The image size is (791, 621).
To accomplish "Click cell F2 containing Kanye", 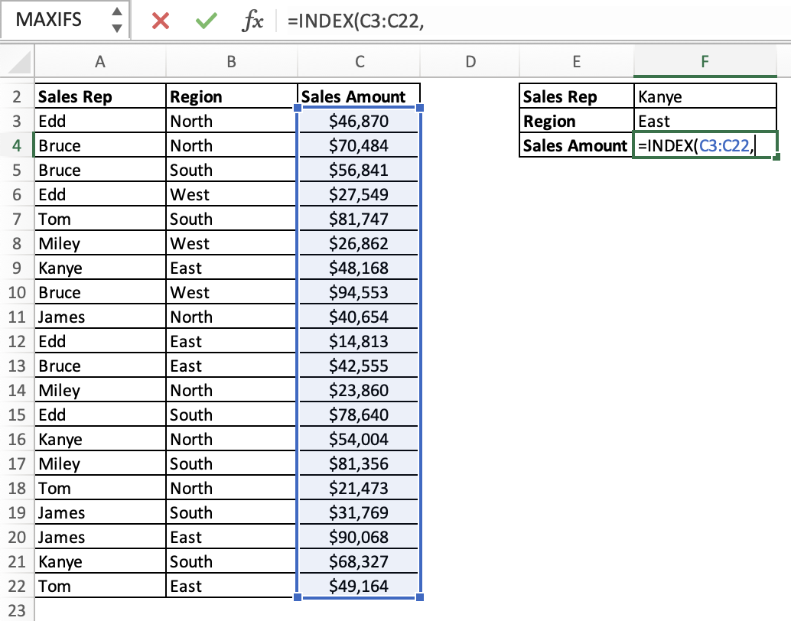I will pyautogui.click(x=705, y=96).
